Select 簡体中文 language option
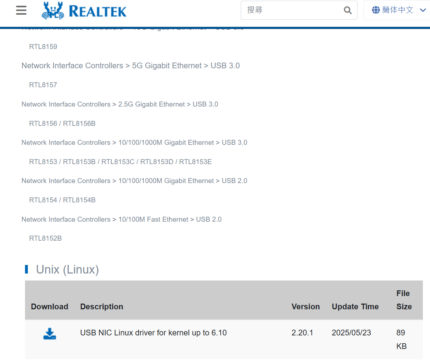Screen dimensions: 430x364 point(397,10)
